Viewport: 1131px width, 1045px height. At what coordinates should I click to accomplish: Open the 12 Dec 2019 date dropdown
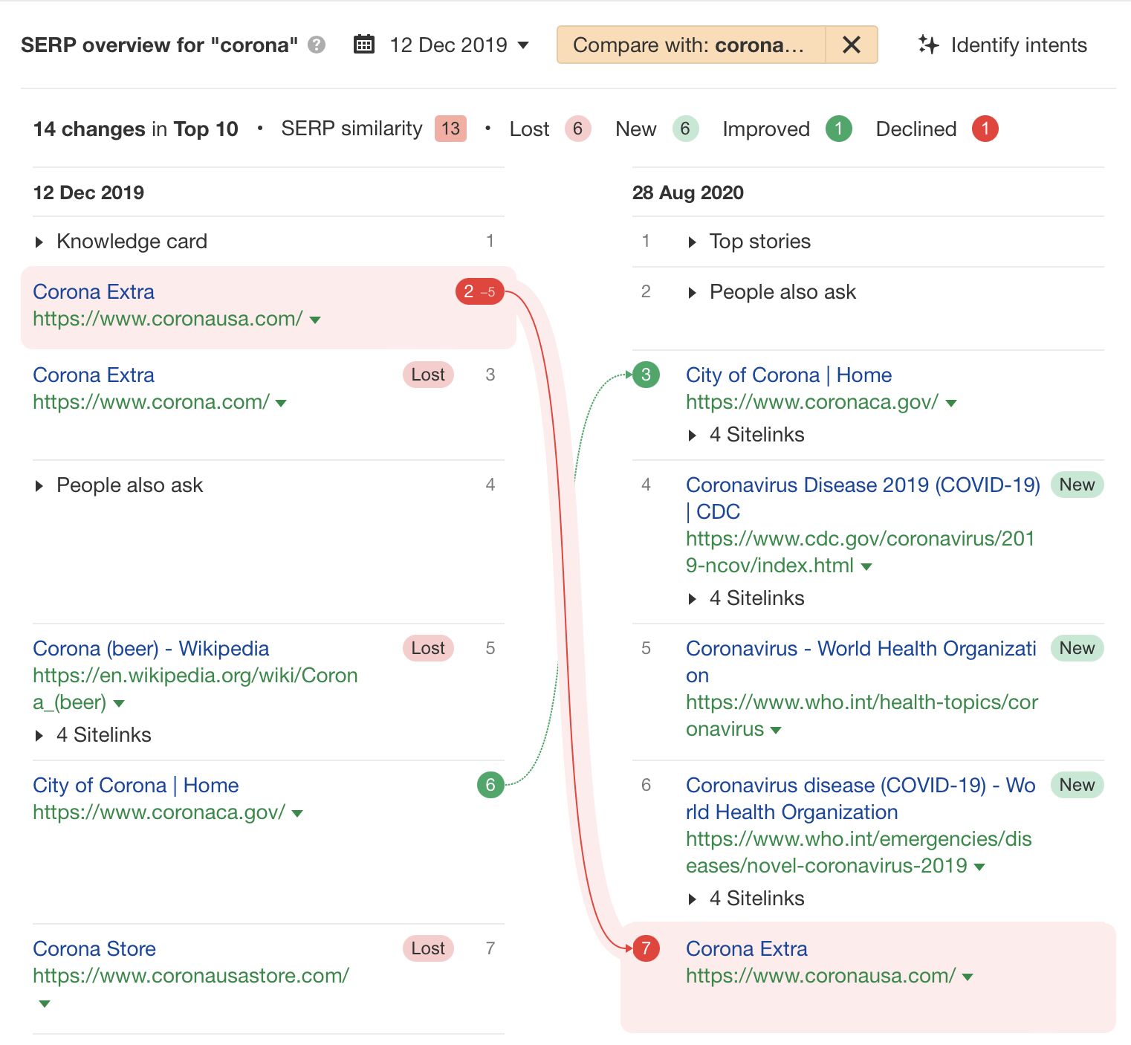(x=524, y=45)
